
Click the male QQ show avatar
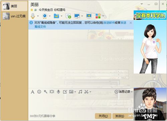pyautogui.click(x=150, y=104)
